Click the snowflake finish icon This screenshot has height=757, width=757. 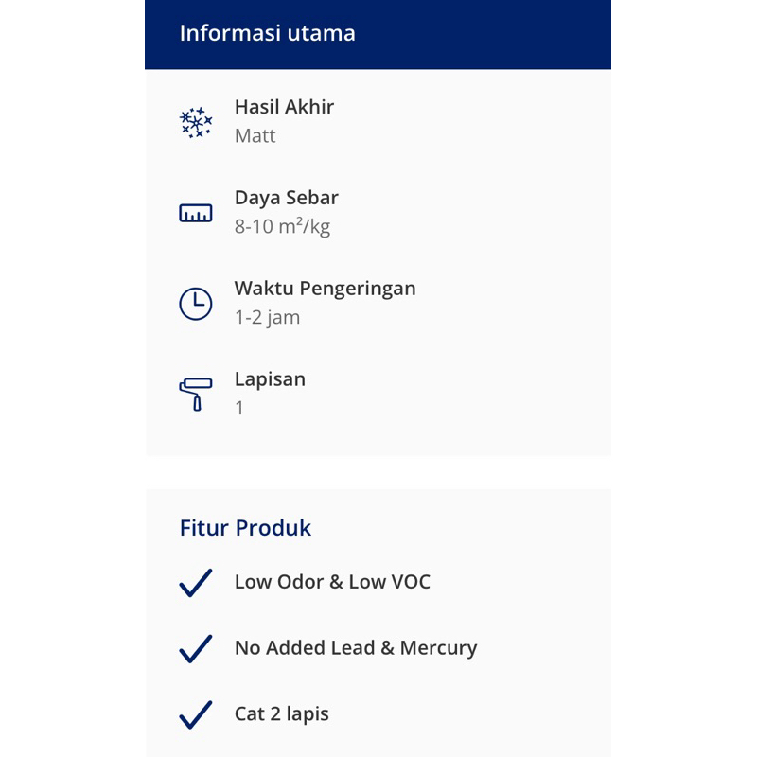[196, 122]
